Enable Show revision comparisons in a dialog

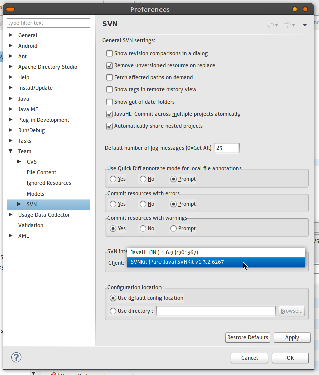pos(109,53)
